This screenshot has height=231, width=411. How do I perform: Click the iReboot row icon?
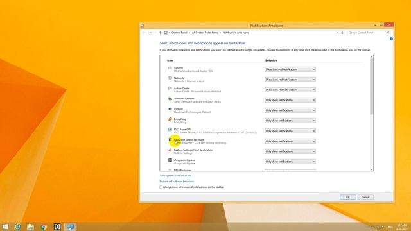point(170,109)
